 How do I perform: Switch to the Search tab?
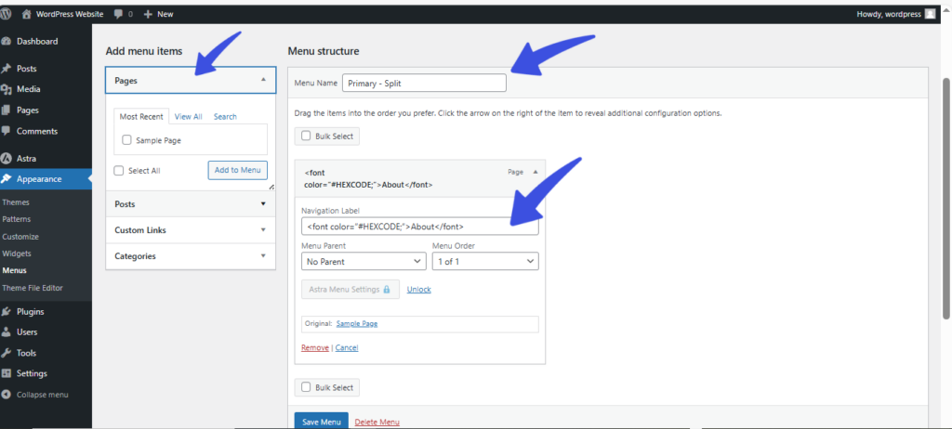coord(225,116)
